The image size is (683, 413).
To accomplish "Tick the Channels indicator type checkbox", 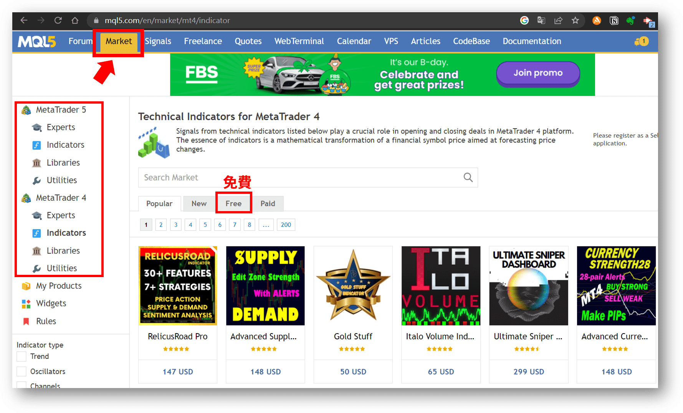I will pos(22,385).
